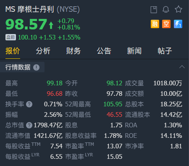Select the 报价 tab
This screenshot has width=189, height=166.
coord(13,51)
